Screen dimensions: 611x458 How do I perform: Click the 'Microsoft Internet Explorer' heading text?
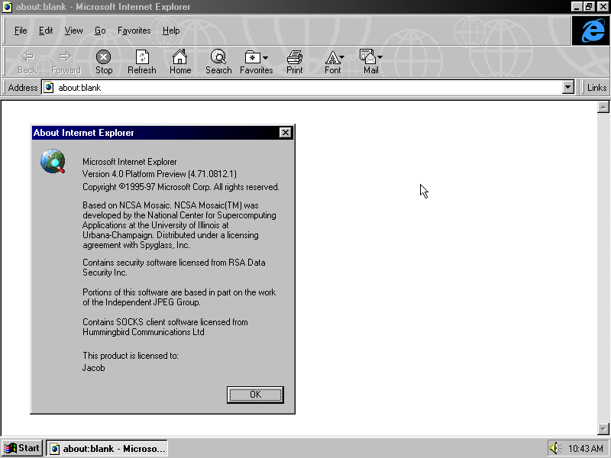point(129,162)
